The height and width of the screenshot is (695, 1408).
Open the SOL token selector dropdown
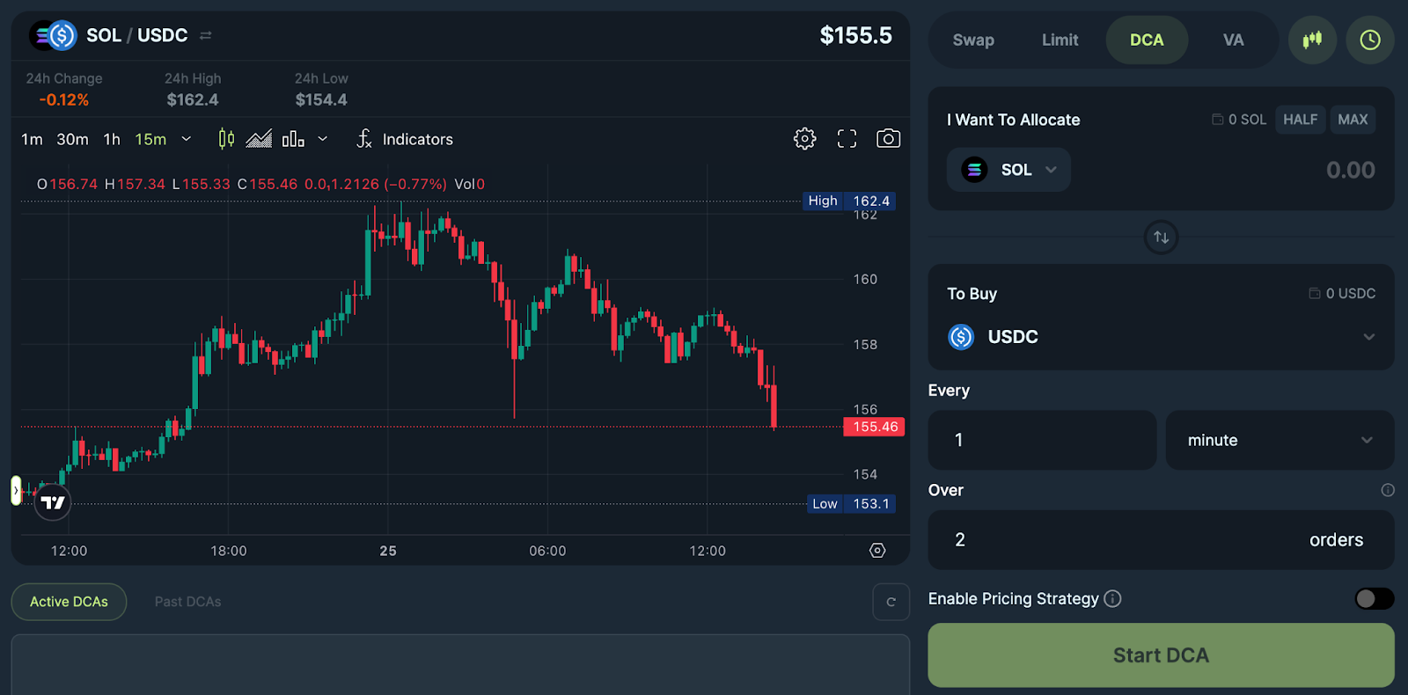1008,170
